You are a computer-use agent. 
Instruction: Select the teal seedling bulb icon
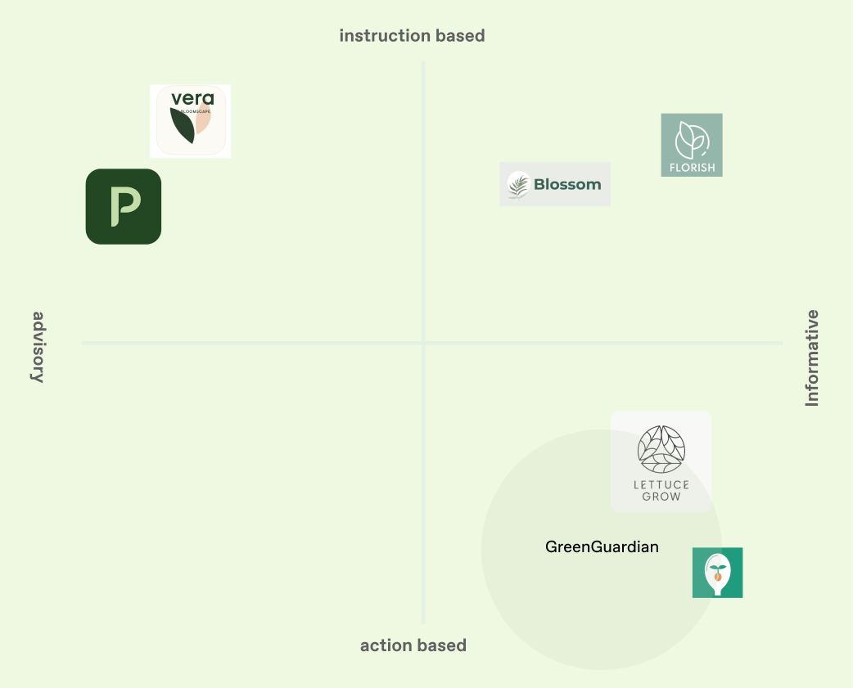pos(718,573)
